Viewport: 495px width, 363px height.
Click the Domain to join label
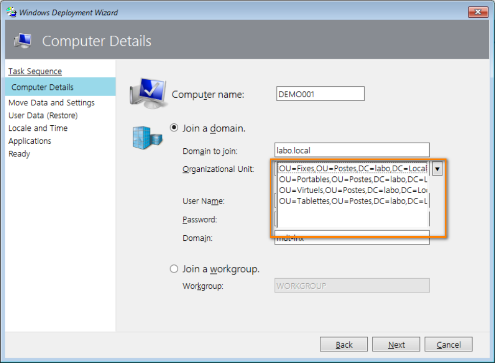pyautogui.click(x=210, y=151)
